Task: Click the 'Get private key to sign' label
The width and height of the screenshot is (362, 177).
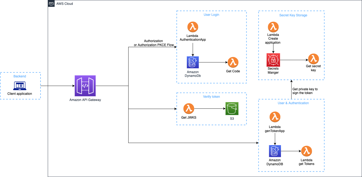Action: pyautogui.click(x=305, y=91)
